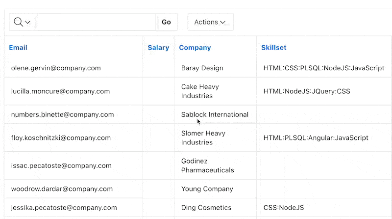The width and height of the screenshot is (392, 219).
Task: Click the CSS:NodeJS skillset cell
Action: pos(284,208)
